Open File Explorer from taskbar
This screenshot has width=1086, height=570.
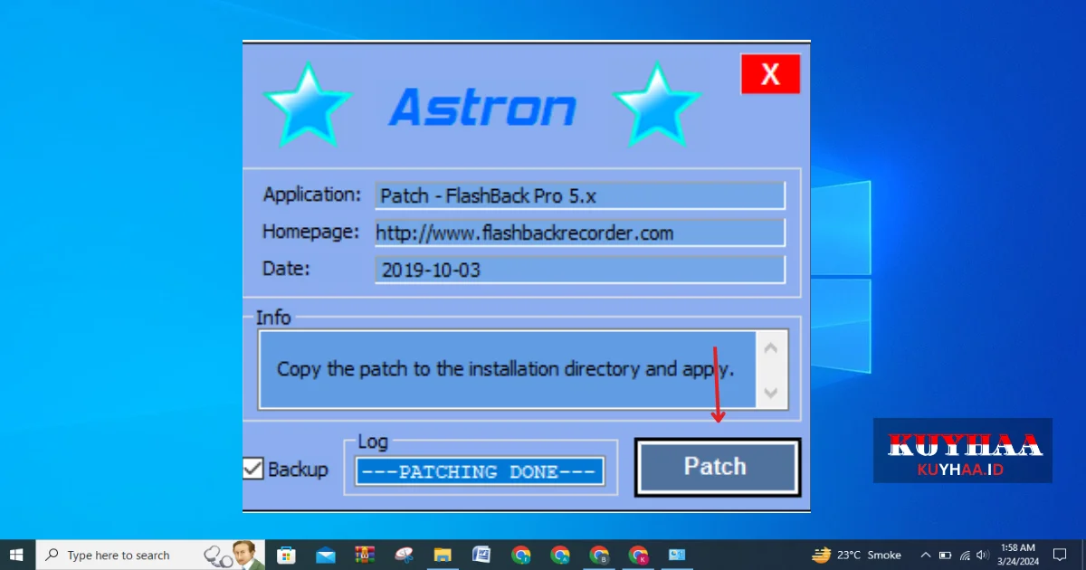(443, 555)
